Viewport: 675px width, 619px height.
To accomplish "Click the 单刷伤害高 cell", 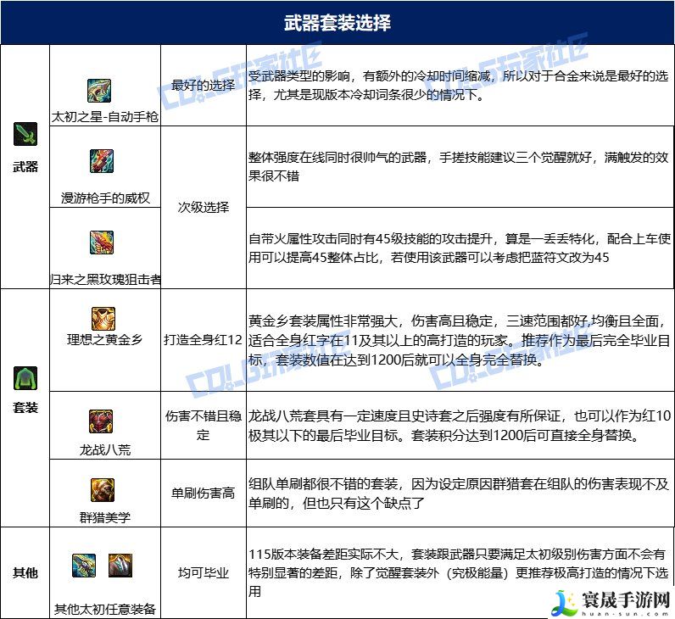I will 204,493.
